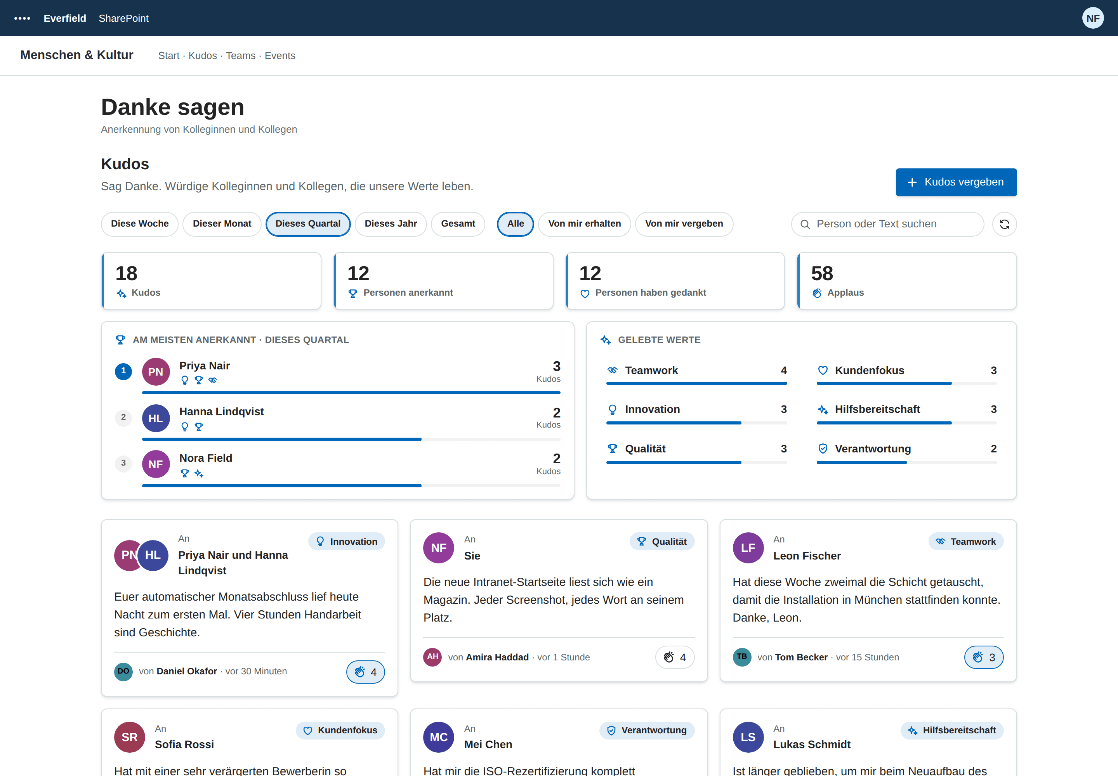The image size is (1118, 776).
Task: Click Kundenfokus tag on Sofia Rossi card
Action: pos(340,730)
